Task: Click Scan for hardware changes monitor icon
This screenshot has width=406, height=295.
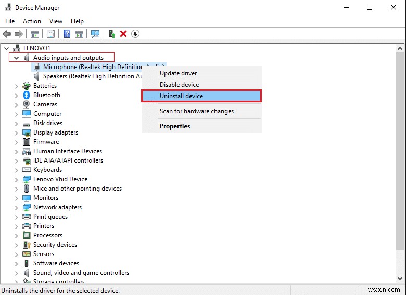Action: 95,34
